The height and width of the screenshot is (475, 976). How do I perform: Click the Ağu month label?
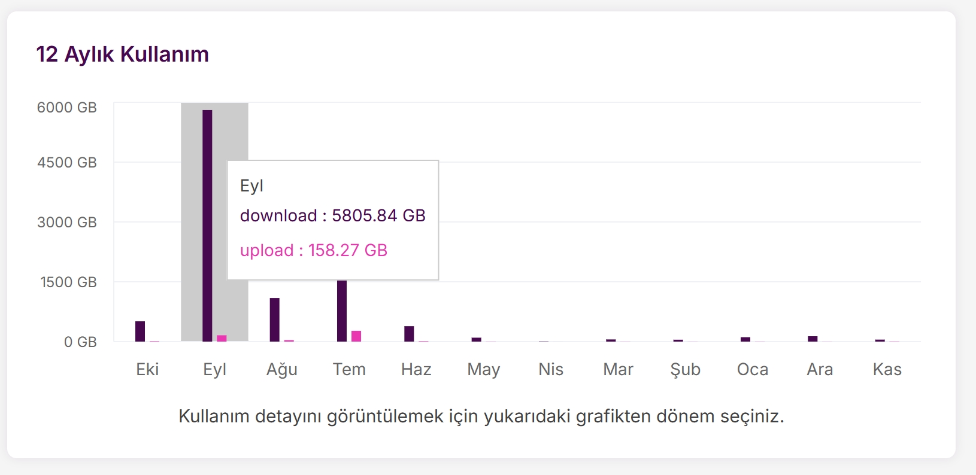coord(282,369)
